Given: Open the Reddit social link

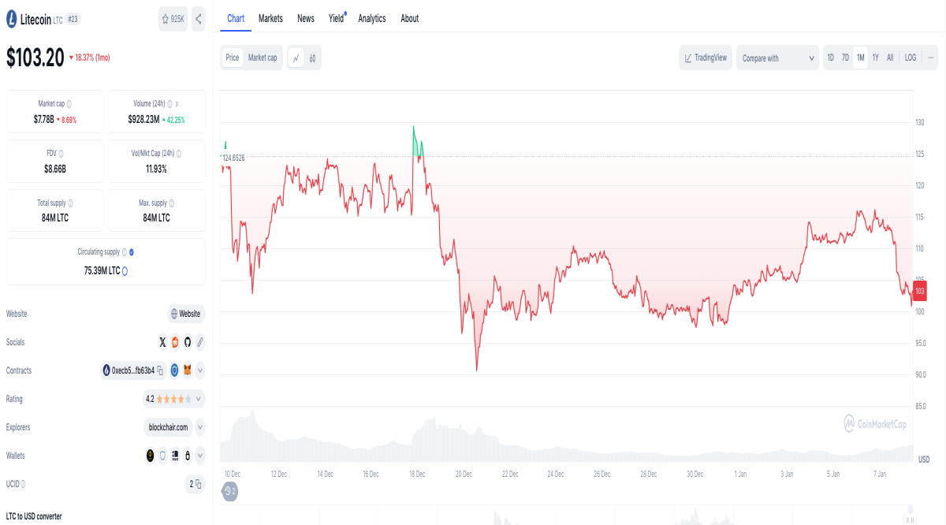Looking at the screenshot, I should pos(175,342).
